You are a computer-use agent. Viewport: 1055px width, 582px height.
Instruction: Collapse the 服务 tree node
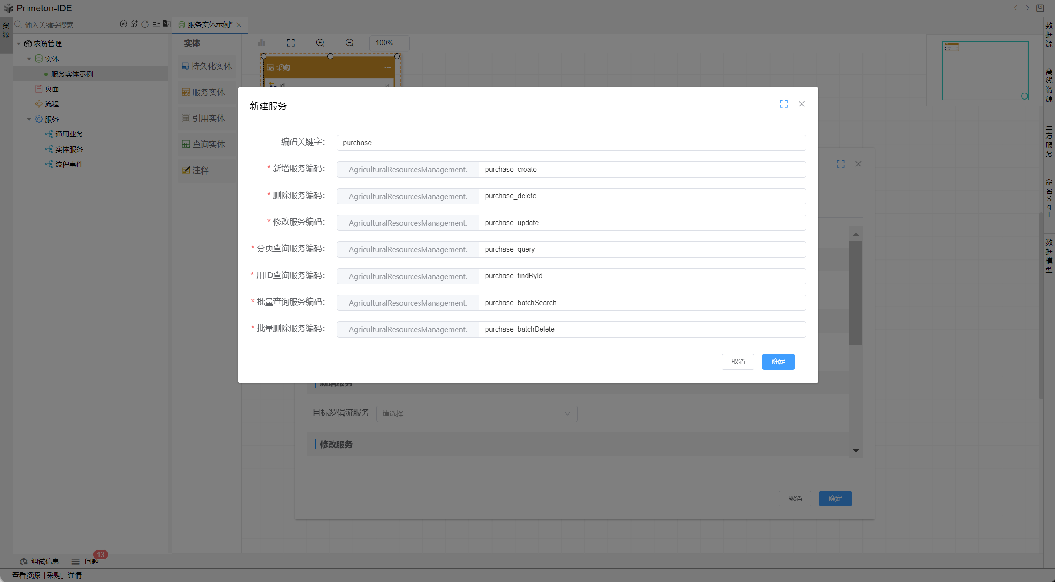29,119
